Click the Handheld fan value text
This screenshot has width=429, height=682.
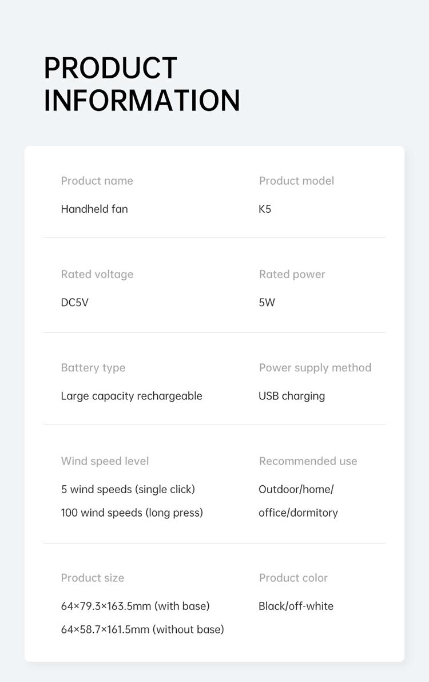click(x=94, y=209)
